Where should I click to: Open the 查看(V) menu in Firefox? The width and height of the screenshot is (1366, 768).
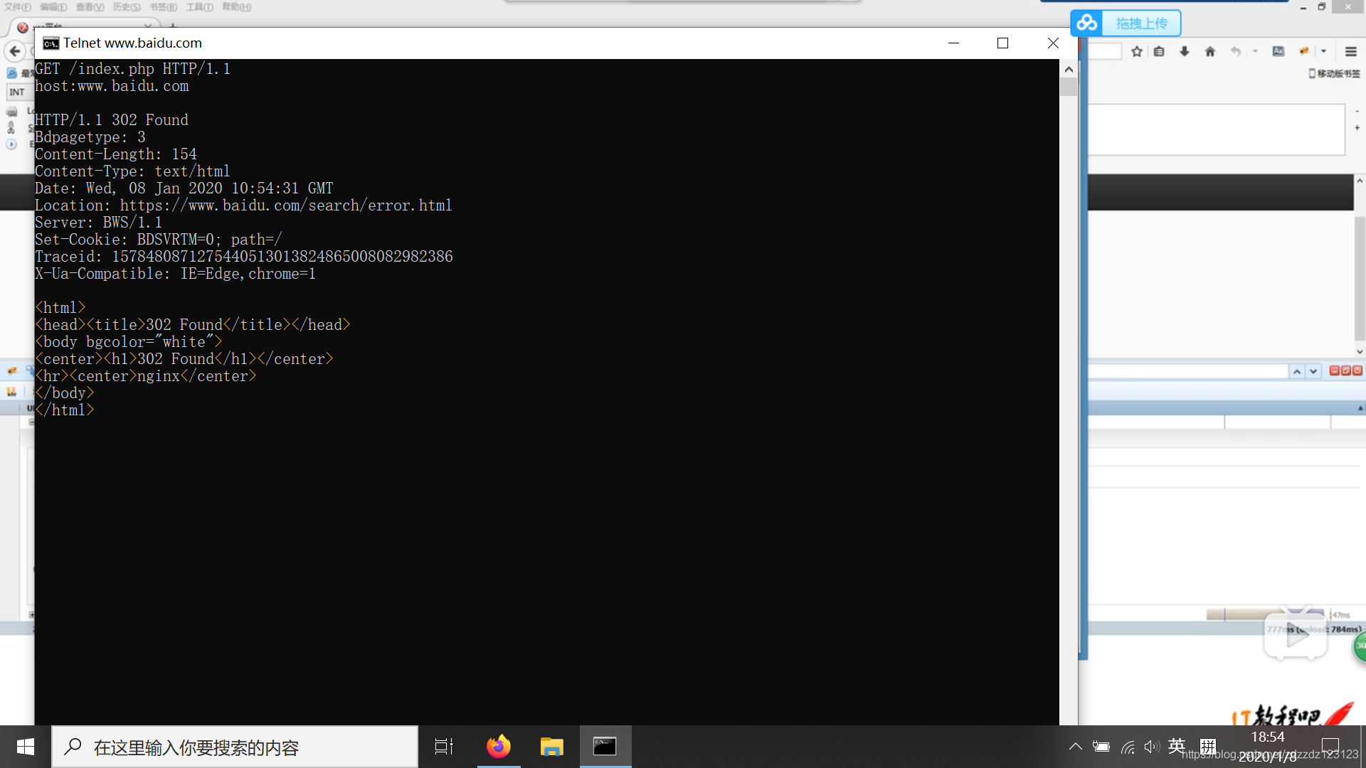[x=90, y=7]
